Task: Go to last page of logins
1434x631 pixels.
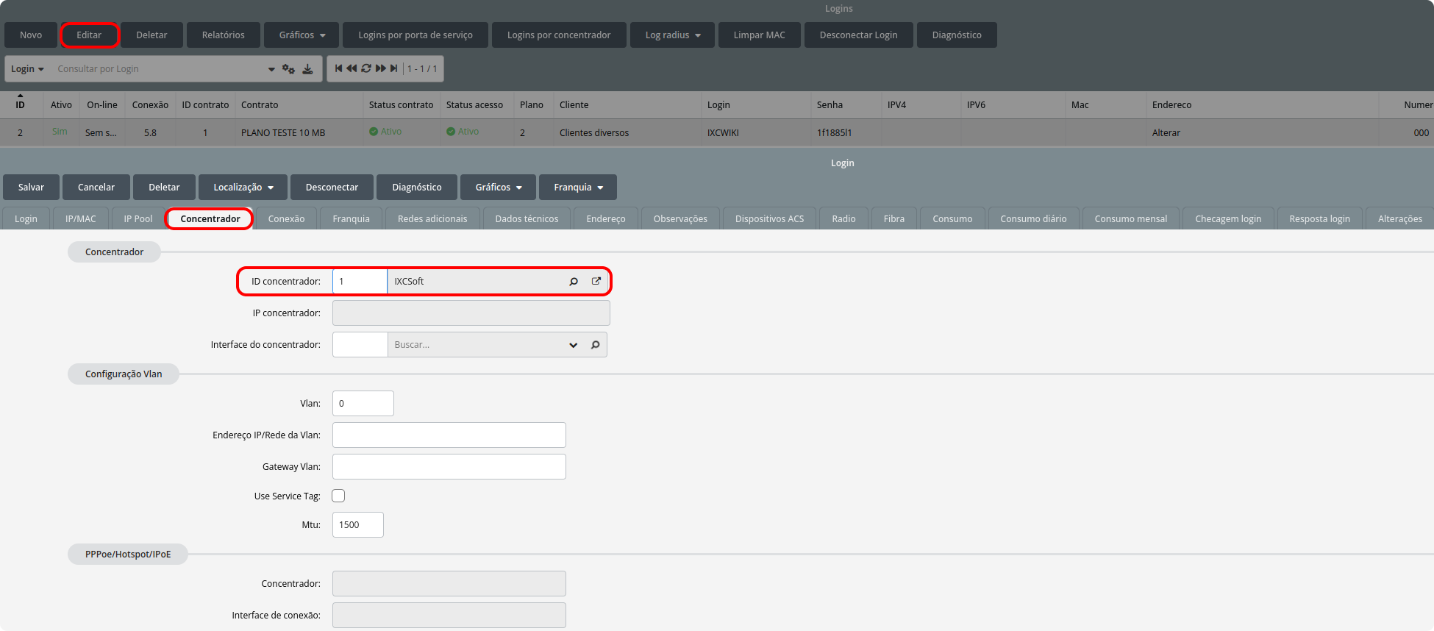Action: (x=393, y=68)
